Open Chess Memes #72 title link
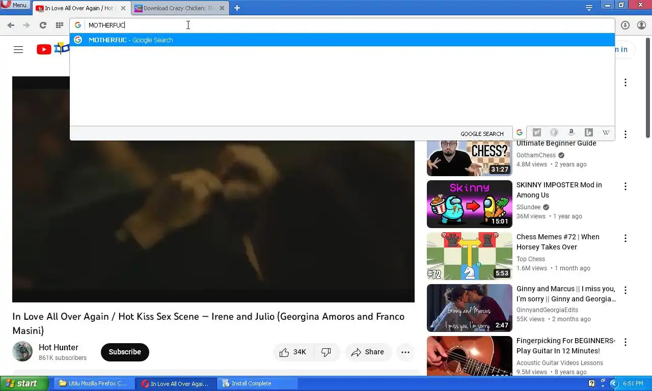This screenshot has height=391, width=652. tap(558, 242)
